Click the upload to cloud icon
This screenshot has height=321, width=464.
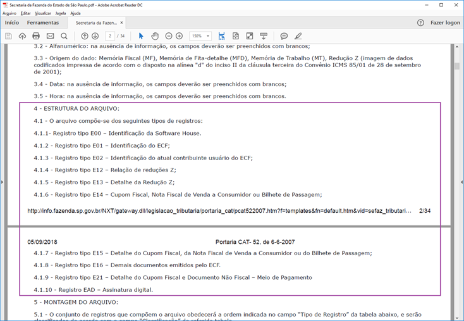[22, 36]
